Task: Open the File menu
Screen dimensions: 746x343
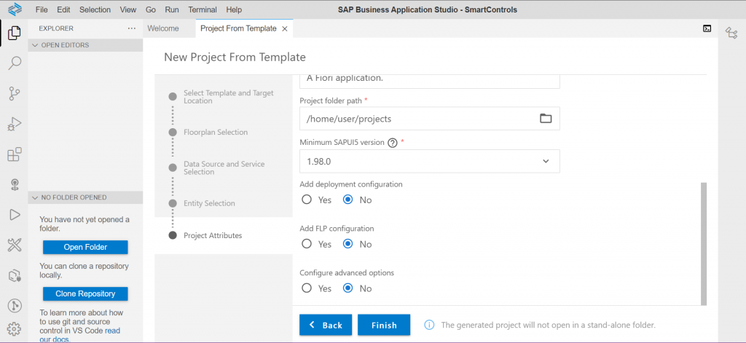Action: pyautogui.click(x=42, y=9)
